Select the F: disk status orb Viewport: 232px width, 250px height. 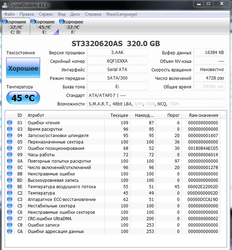pos(62,22)
